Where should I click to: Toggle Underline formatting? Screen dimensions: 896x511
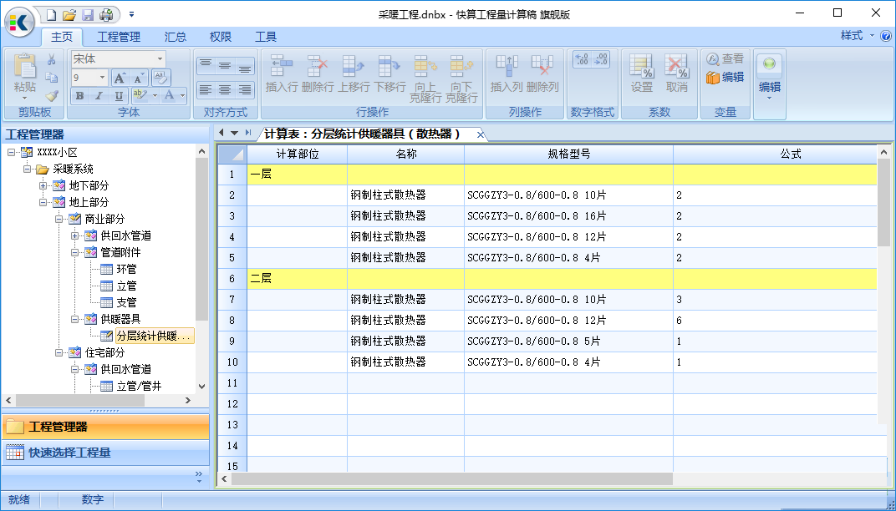119,95
